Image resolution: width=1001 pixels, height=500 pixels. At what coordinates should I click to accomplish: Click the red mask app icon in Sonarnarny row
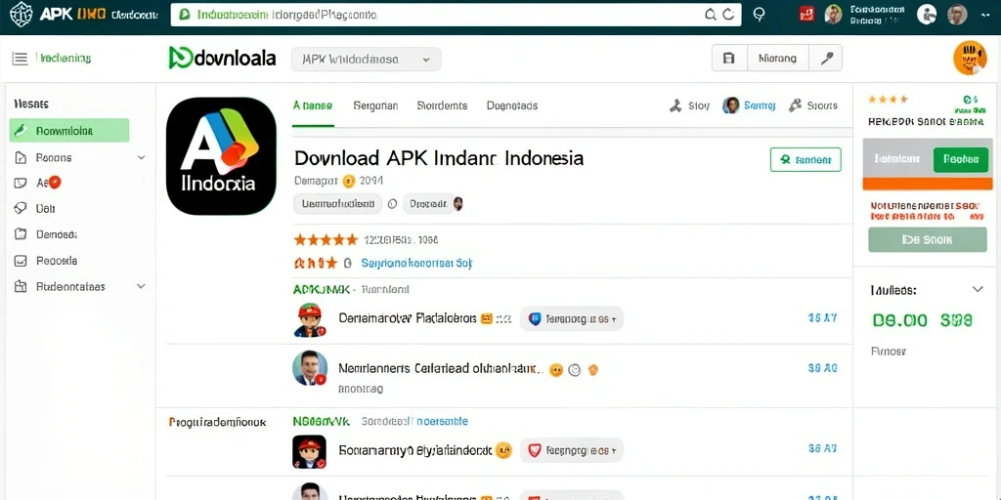click(x=310, y=452)
